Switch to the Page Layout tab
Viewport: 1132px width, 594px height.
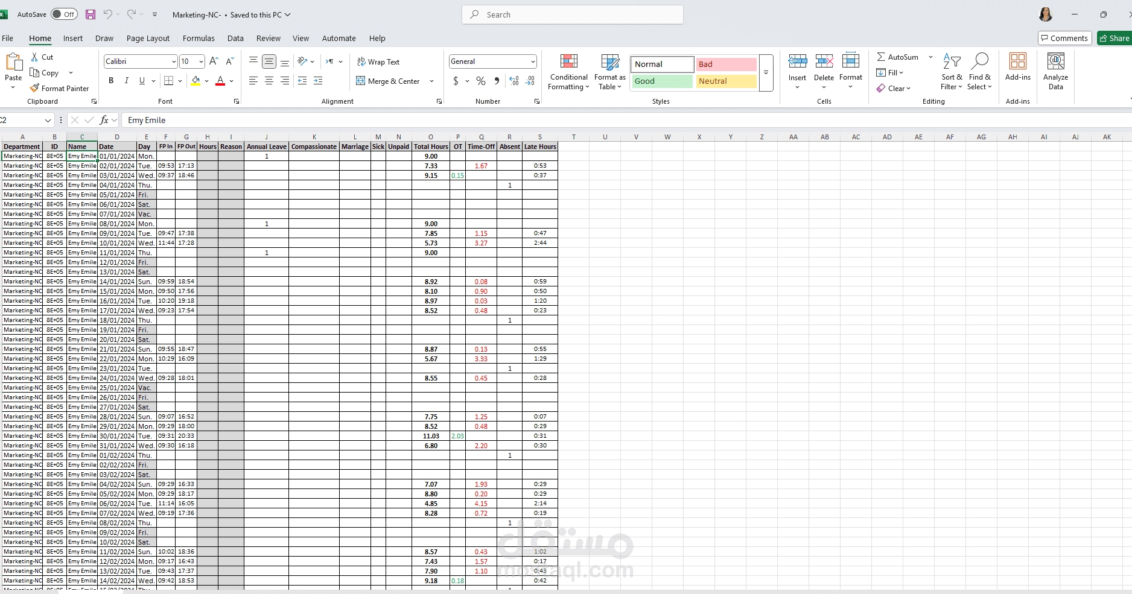(x=148, y=38)
